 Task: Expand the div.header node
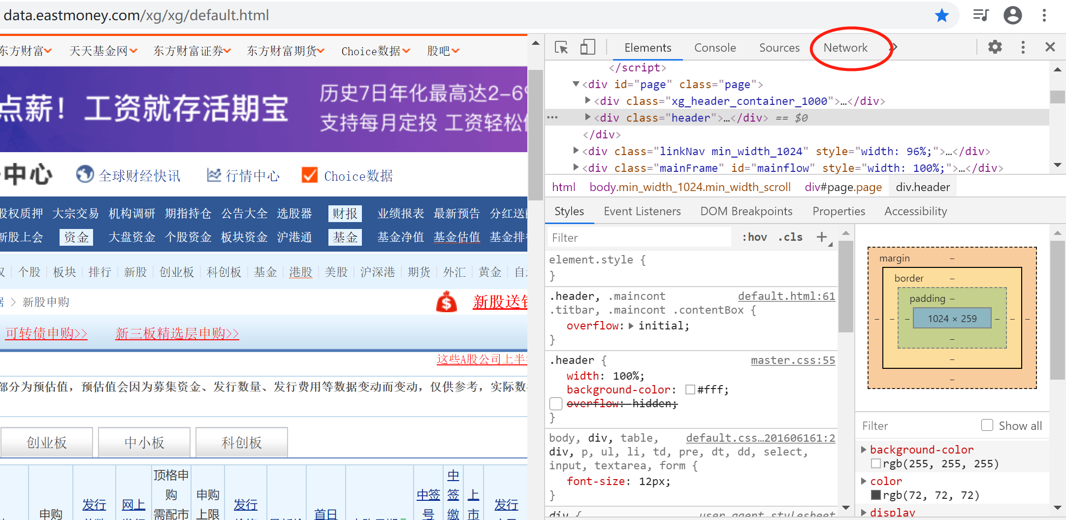(587, 117)
